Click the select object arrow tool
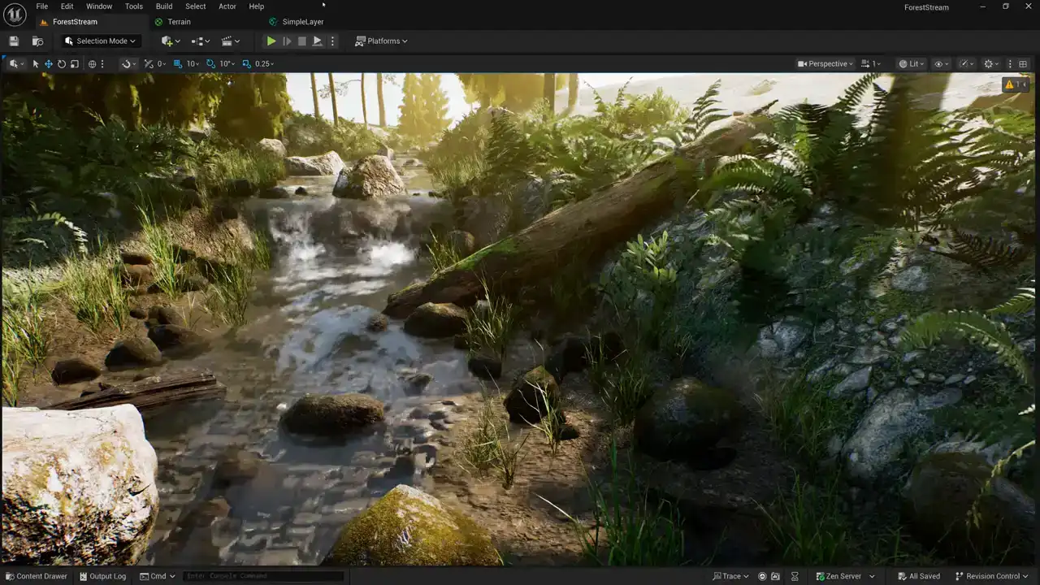The width and height of the screenshot is (1040, 585). tap(36, 64)
